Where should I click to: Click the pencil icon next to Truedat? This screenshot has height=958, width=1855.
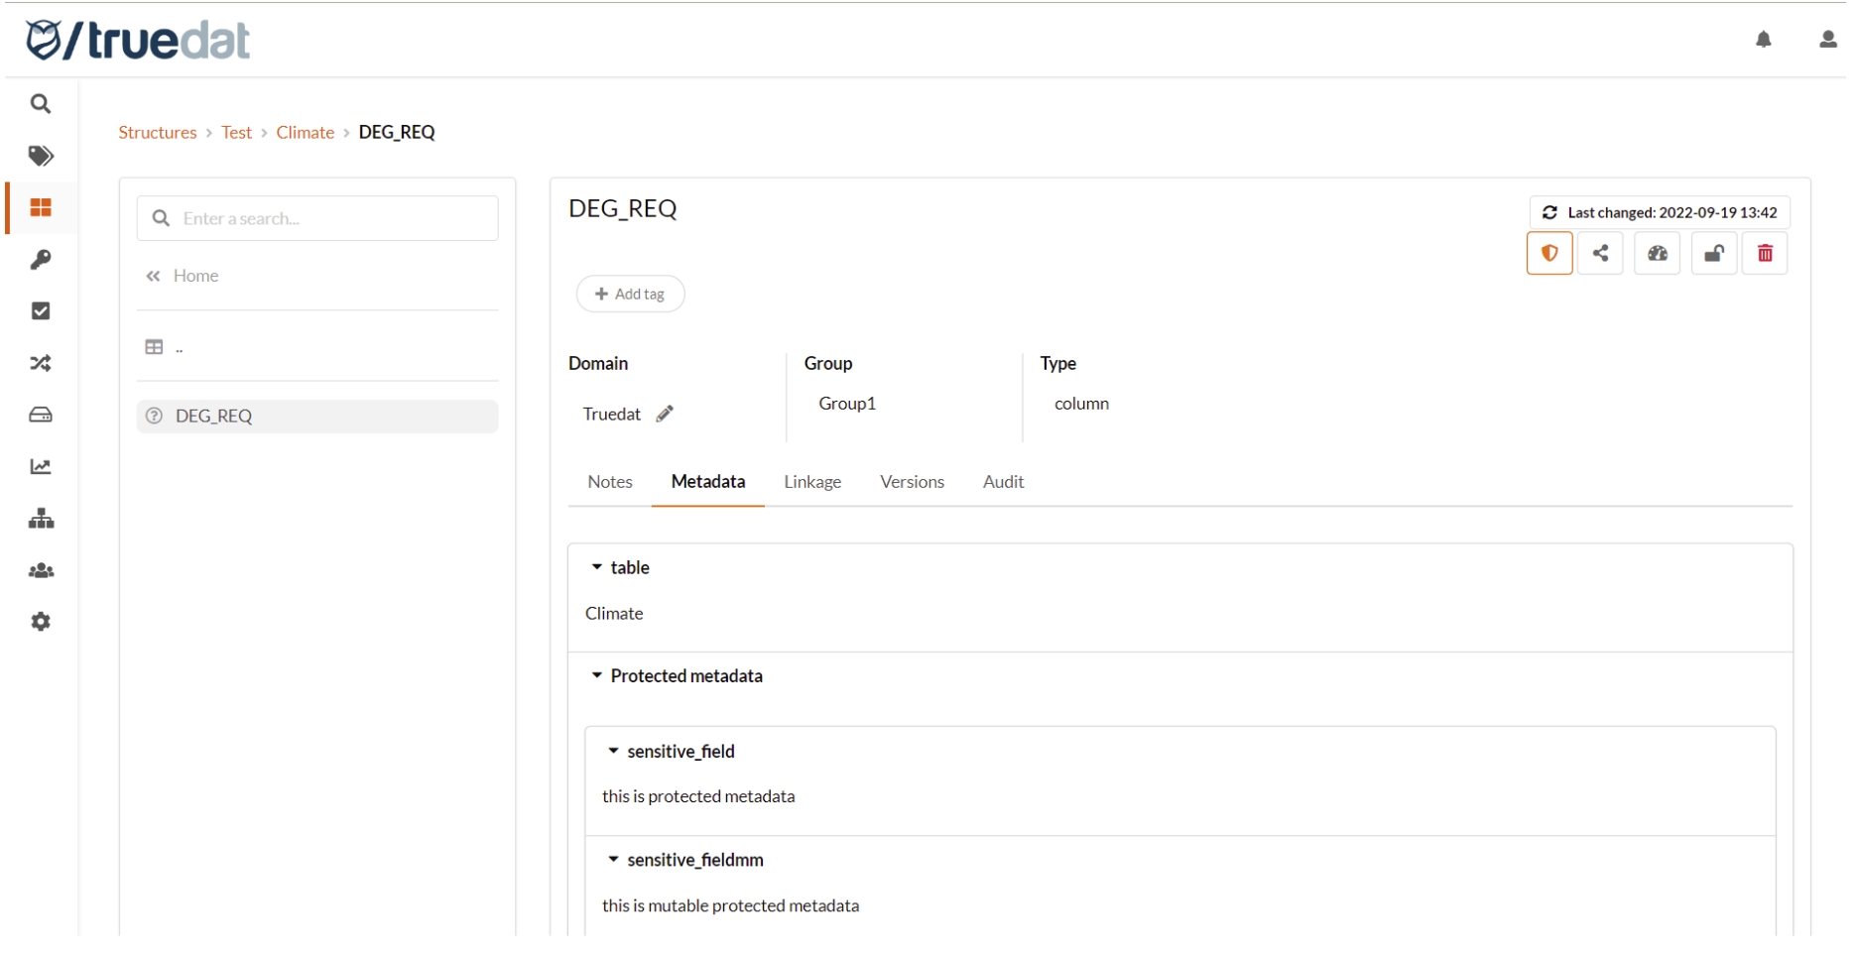(665, 415)
